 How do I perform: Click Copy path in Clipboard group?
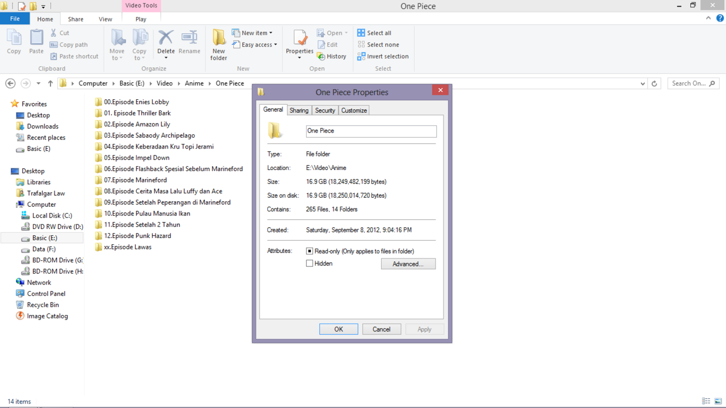coord(69,45)
